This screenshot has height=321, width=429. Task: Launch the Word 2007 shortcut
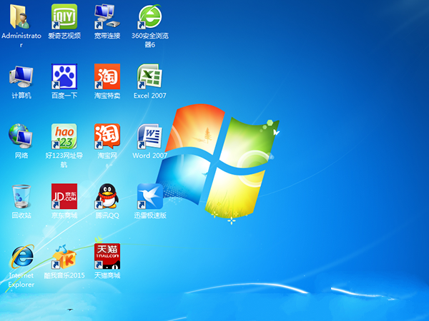coord(149,136)
